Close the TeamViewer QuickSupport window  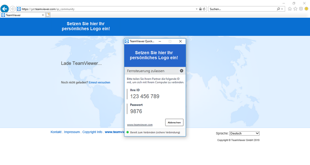click(180, 41)
